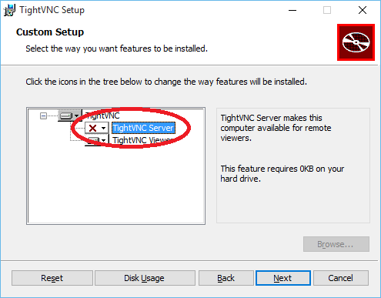Viewport: 381px width, 298px height.
Task: Click the red installer disc logo
Action: (x=356, y=42)
